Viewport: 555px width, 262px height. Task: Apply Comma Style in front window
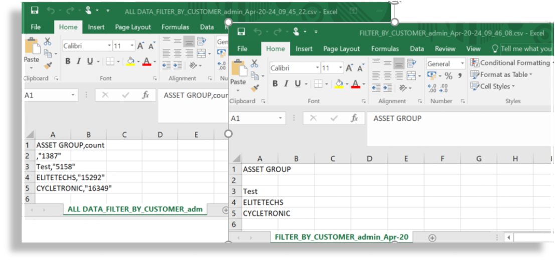point(460,76)
